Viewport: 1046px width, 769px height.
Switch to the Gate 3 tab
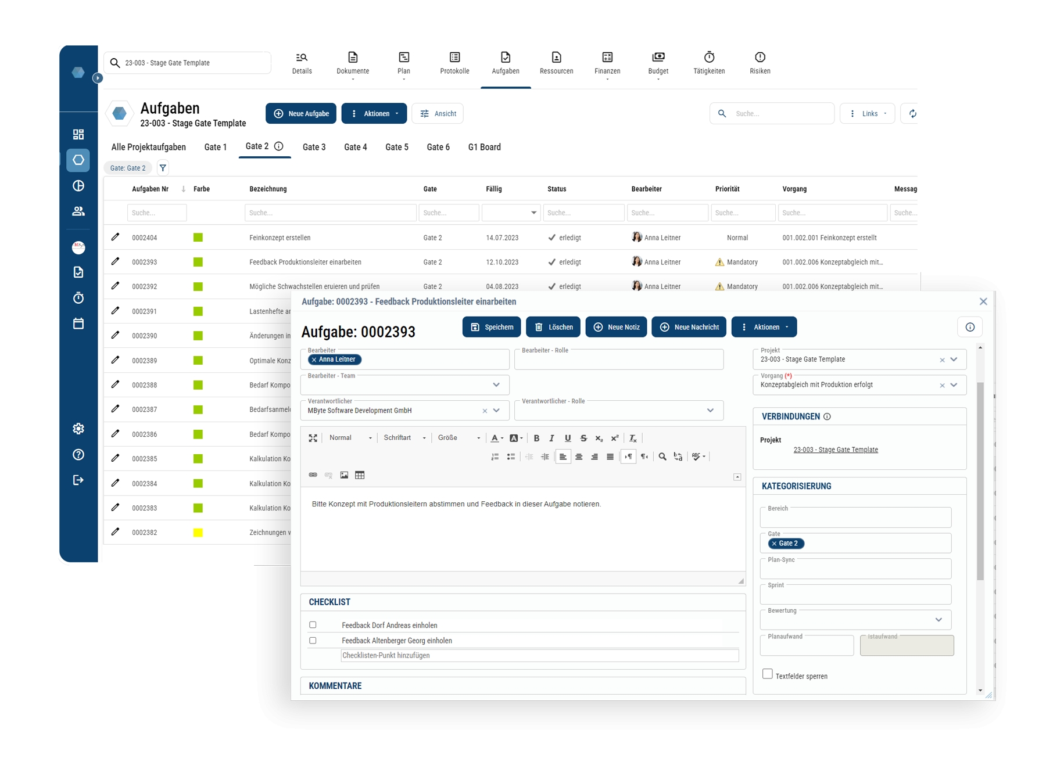click(314, 148)
